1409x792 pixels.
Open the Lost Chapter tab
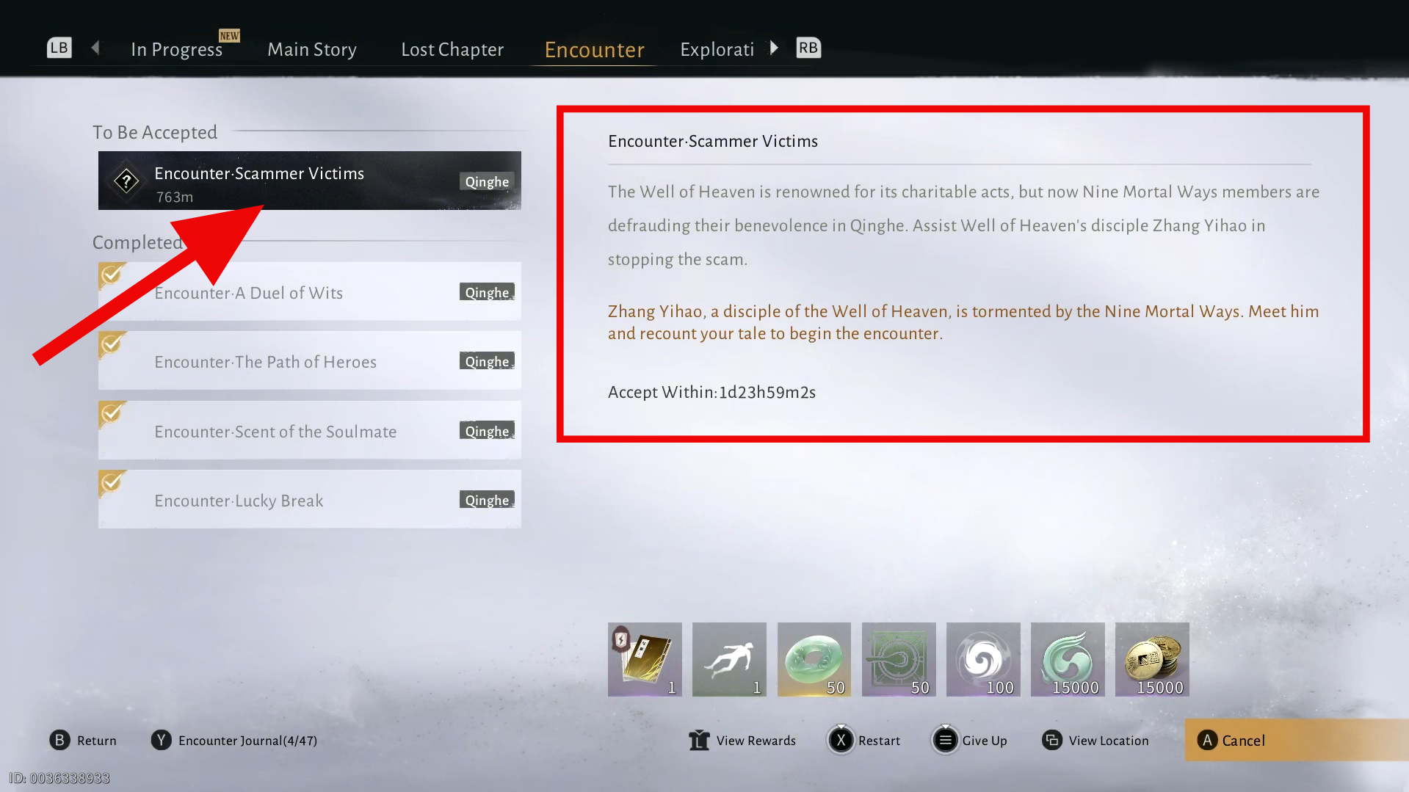[x=452, y=49]
